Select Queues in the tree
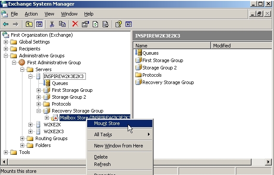 tap(60, 83)
